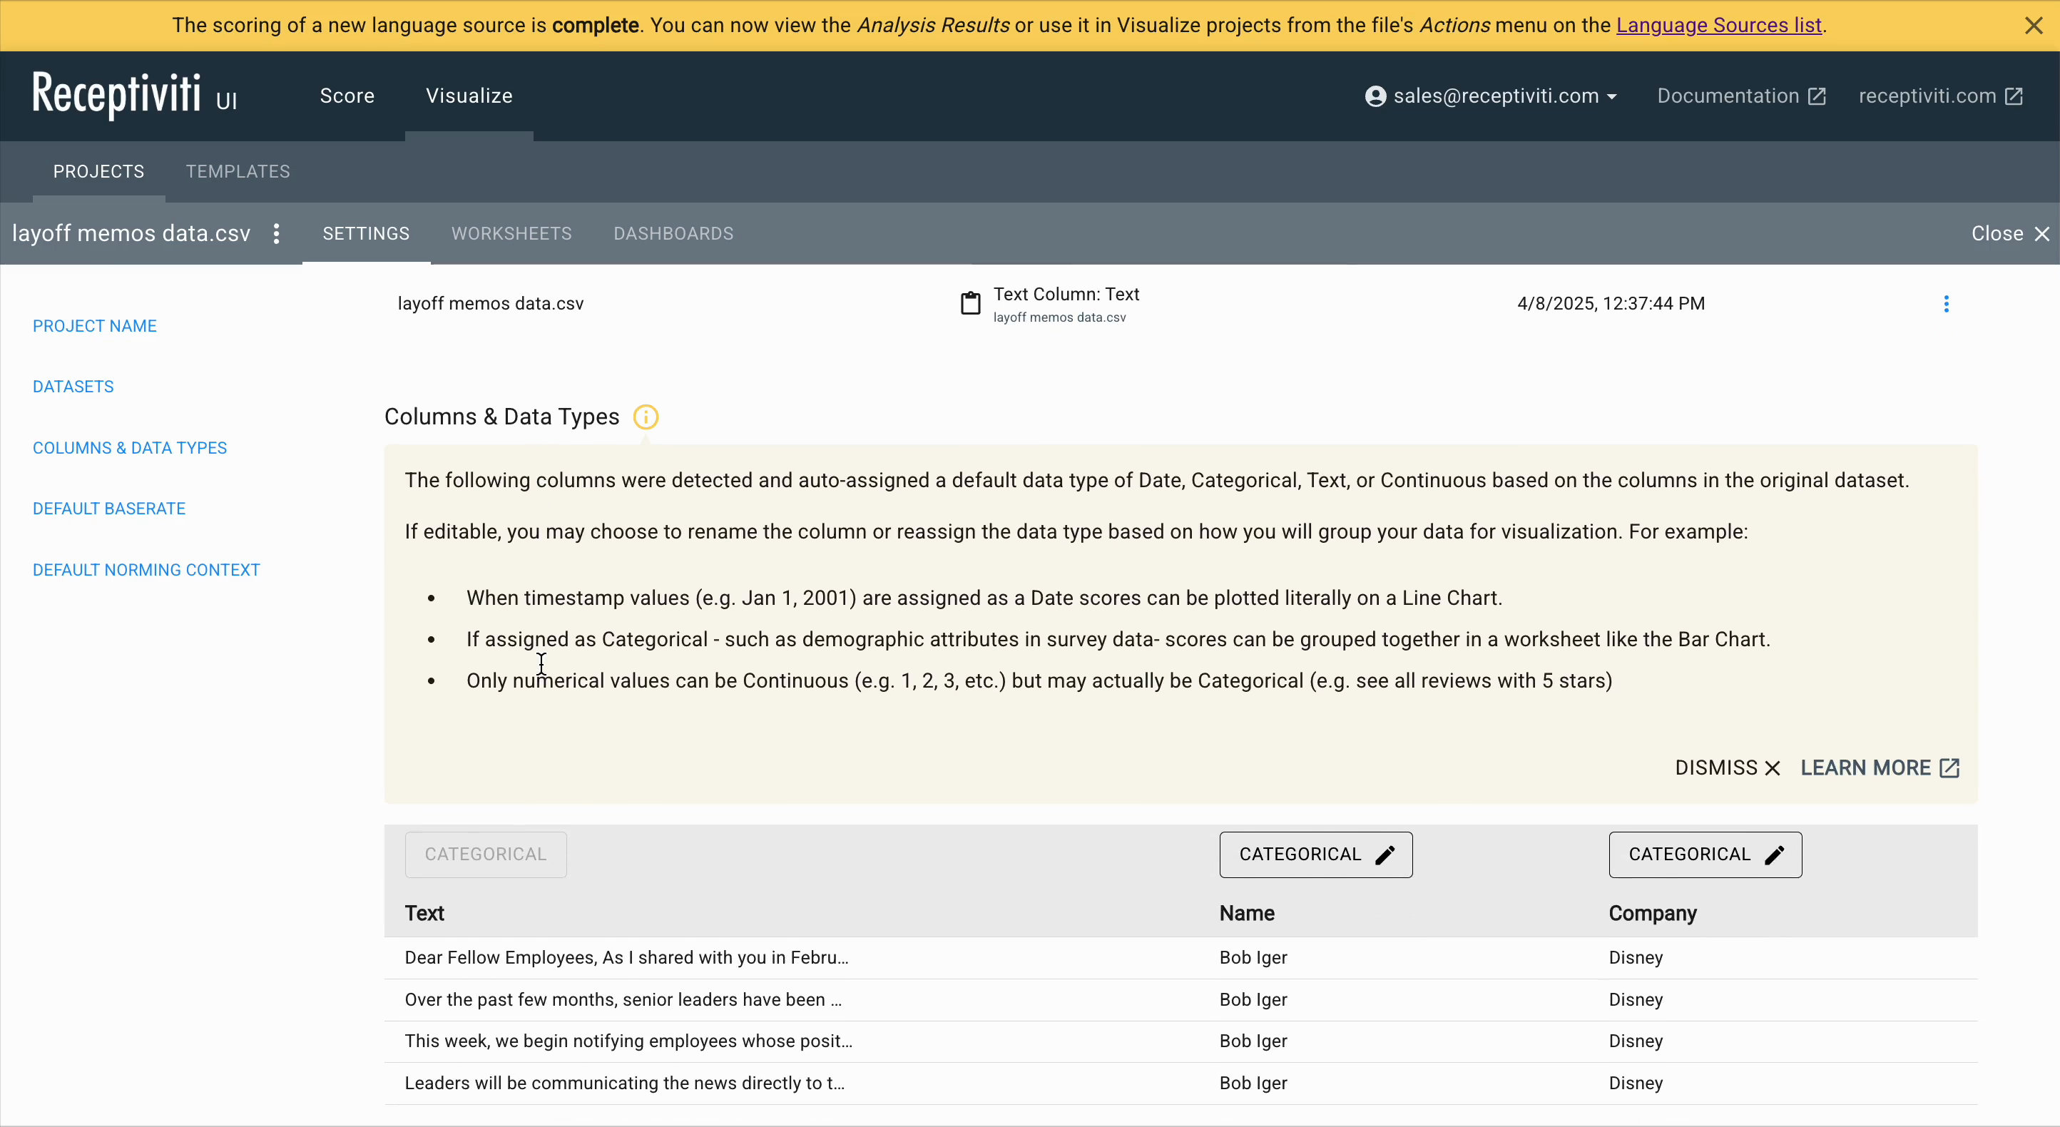Click LEARN MORE in the info box
This screenshot has width=2060, height=1127.
point(1880,768)
